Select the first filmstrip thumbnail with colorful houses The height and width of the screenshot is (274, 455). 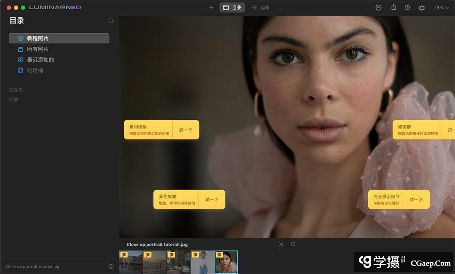point(131,263)
